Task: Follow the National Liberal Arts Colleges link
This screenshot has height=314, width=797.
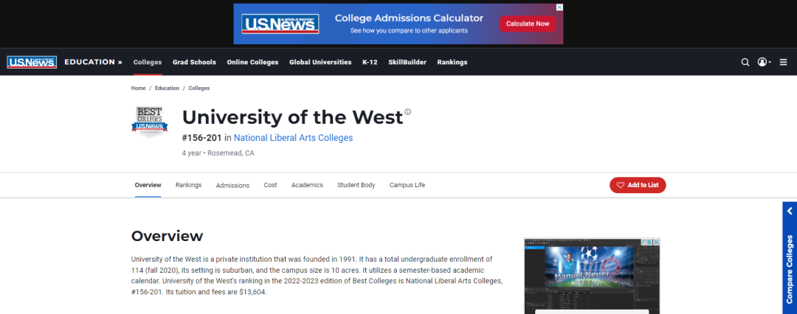Action: pos(293,138)
